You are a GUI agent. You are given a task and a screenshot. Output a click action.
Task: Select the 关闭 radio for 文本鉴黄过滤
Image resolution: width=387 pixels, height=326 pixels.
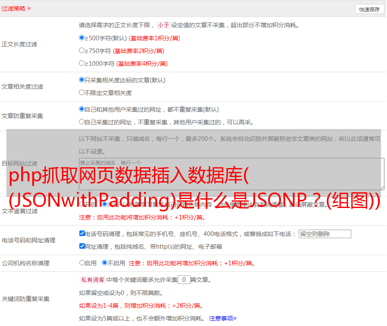coord(105,204)
